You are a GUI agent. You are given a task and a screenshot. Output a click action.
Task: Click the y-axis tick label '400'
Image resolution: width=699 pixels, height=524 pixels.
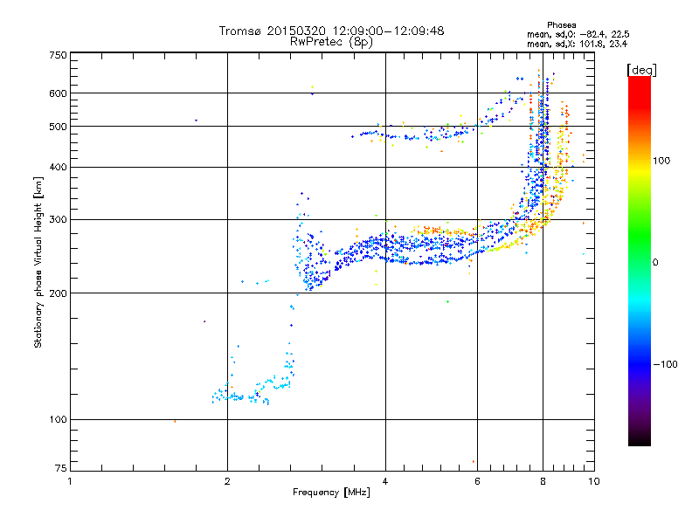tap(59, 167)
